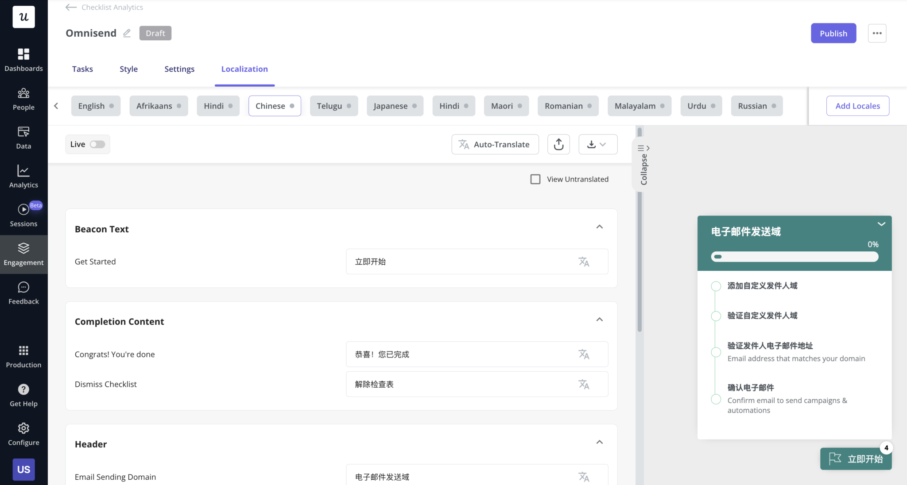
Task: Click the Add Locales button
Action: [857, 106]
